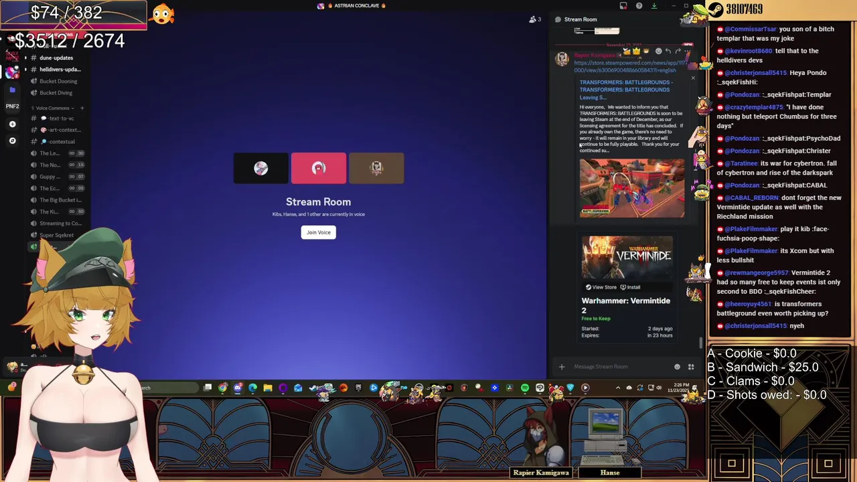Forward Rapier Kamigawa's message

click(x=678, y=51)
